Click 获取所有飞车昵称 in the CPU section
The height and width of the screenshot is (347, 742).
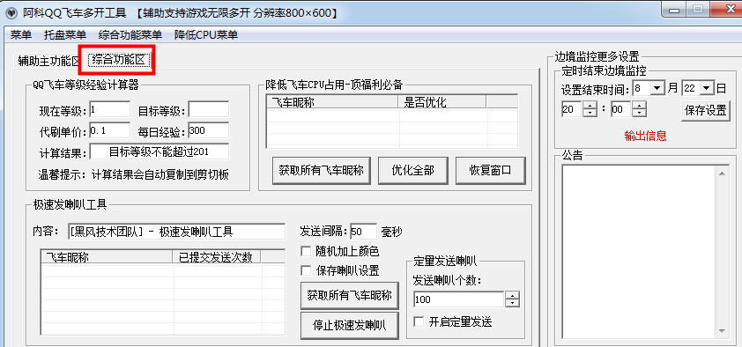(322, 170)
